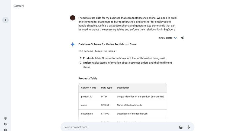Click the user's toothbrush business prompt text

point(127,24)
